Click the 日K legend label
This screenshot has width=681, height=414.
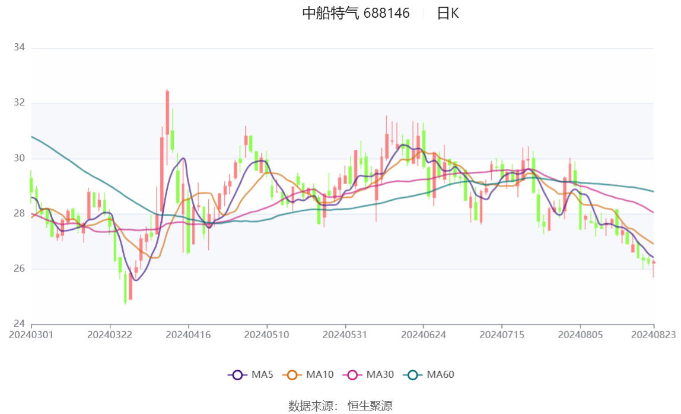coord(448,13)
